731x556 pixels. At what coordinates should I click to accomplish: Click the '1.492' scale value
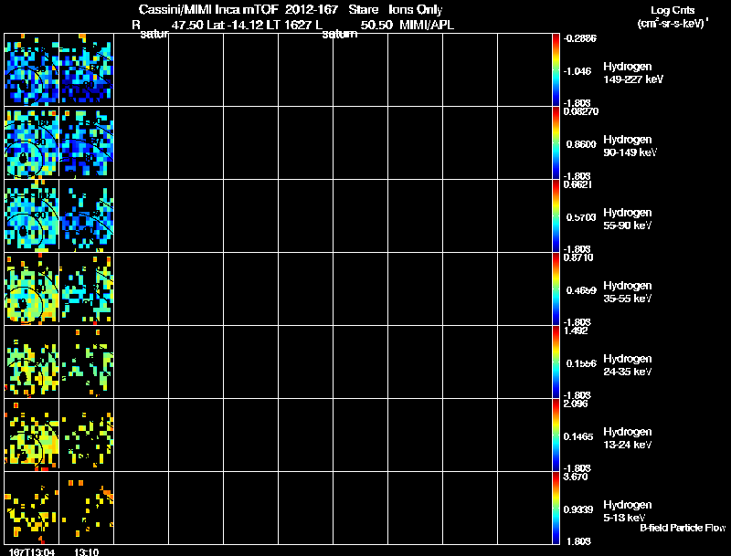pos(576,330)
